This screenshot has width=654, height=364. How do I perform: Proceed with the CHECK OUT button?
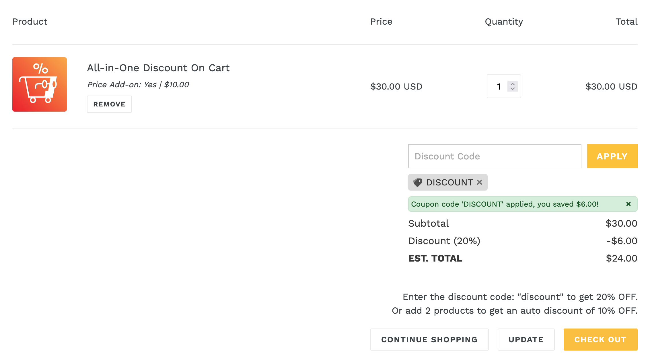click(600, 339)
